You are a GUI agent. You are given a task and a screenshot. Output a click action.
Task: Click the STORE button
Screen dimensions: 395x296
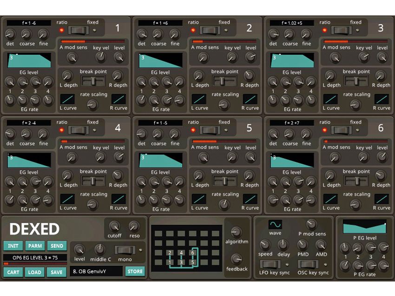coord(135,271)
